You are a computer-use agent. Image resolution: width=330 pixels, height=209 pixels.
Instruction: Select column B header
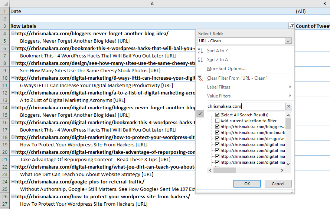(313, 4)
